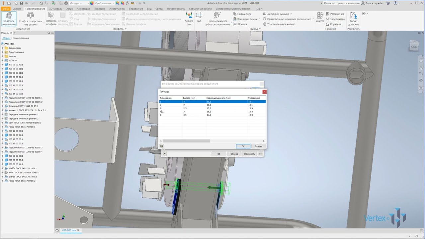Click the ViewCube in the viewport
Screen dimensions: 425x239
click(x=414, y=46)
